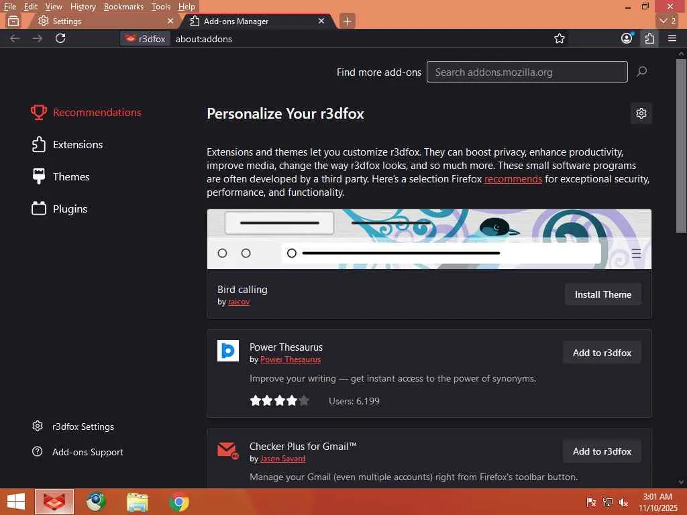This screenshot has width=687, height=515.
Task: Open the Extensions puzzle icon in the toolbar
Action: [x=649, y=38]
